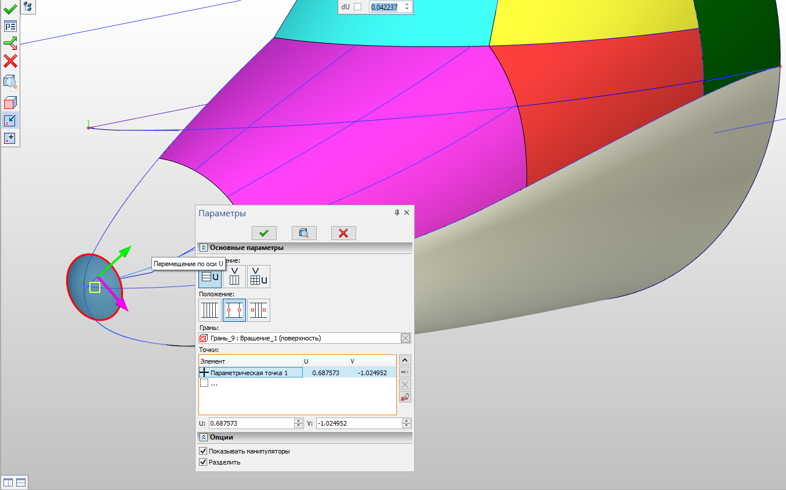Select row Параметрическая точка 1
Viewport: 786px width, 490px height.
click(297, 373)
